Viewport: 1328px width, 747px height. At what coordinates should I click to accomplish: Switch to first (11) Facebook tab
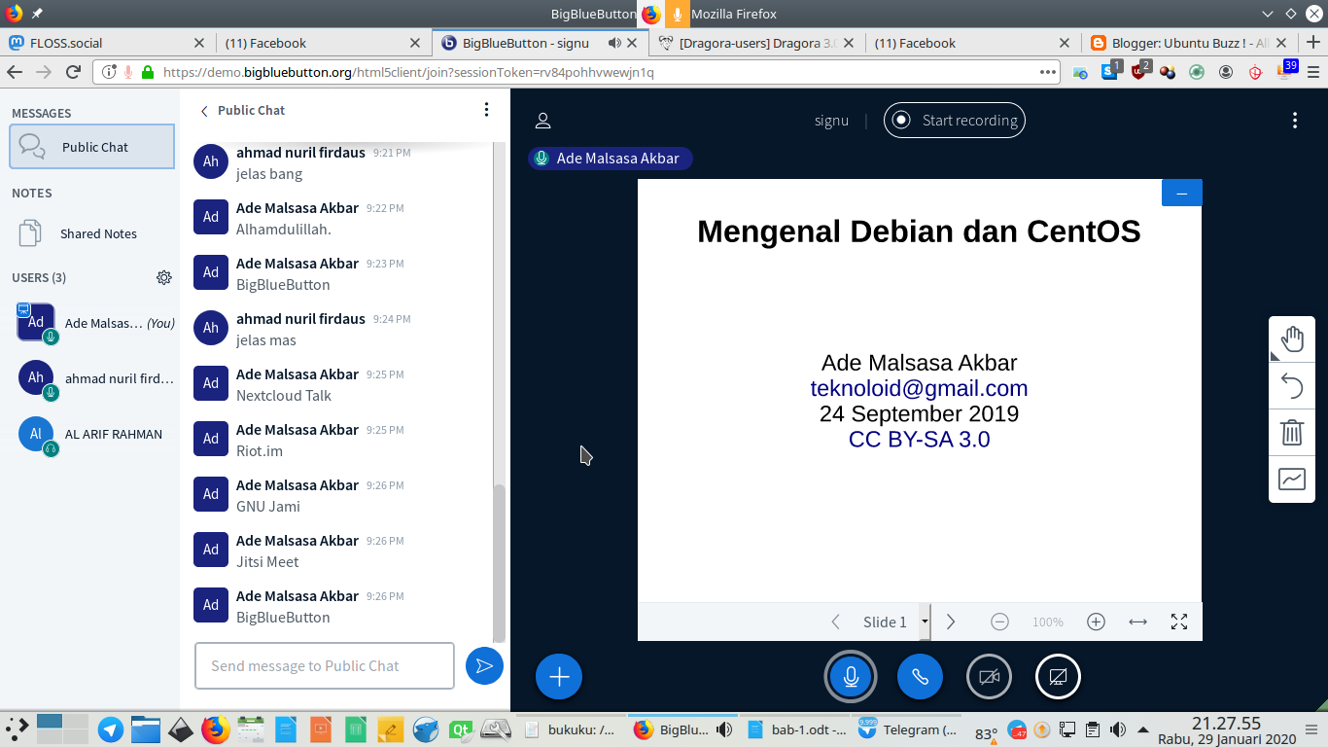click(x=323, y=43)
